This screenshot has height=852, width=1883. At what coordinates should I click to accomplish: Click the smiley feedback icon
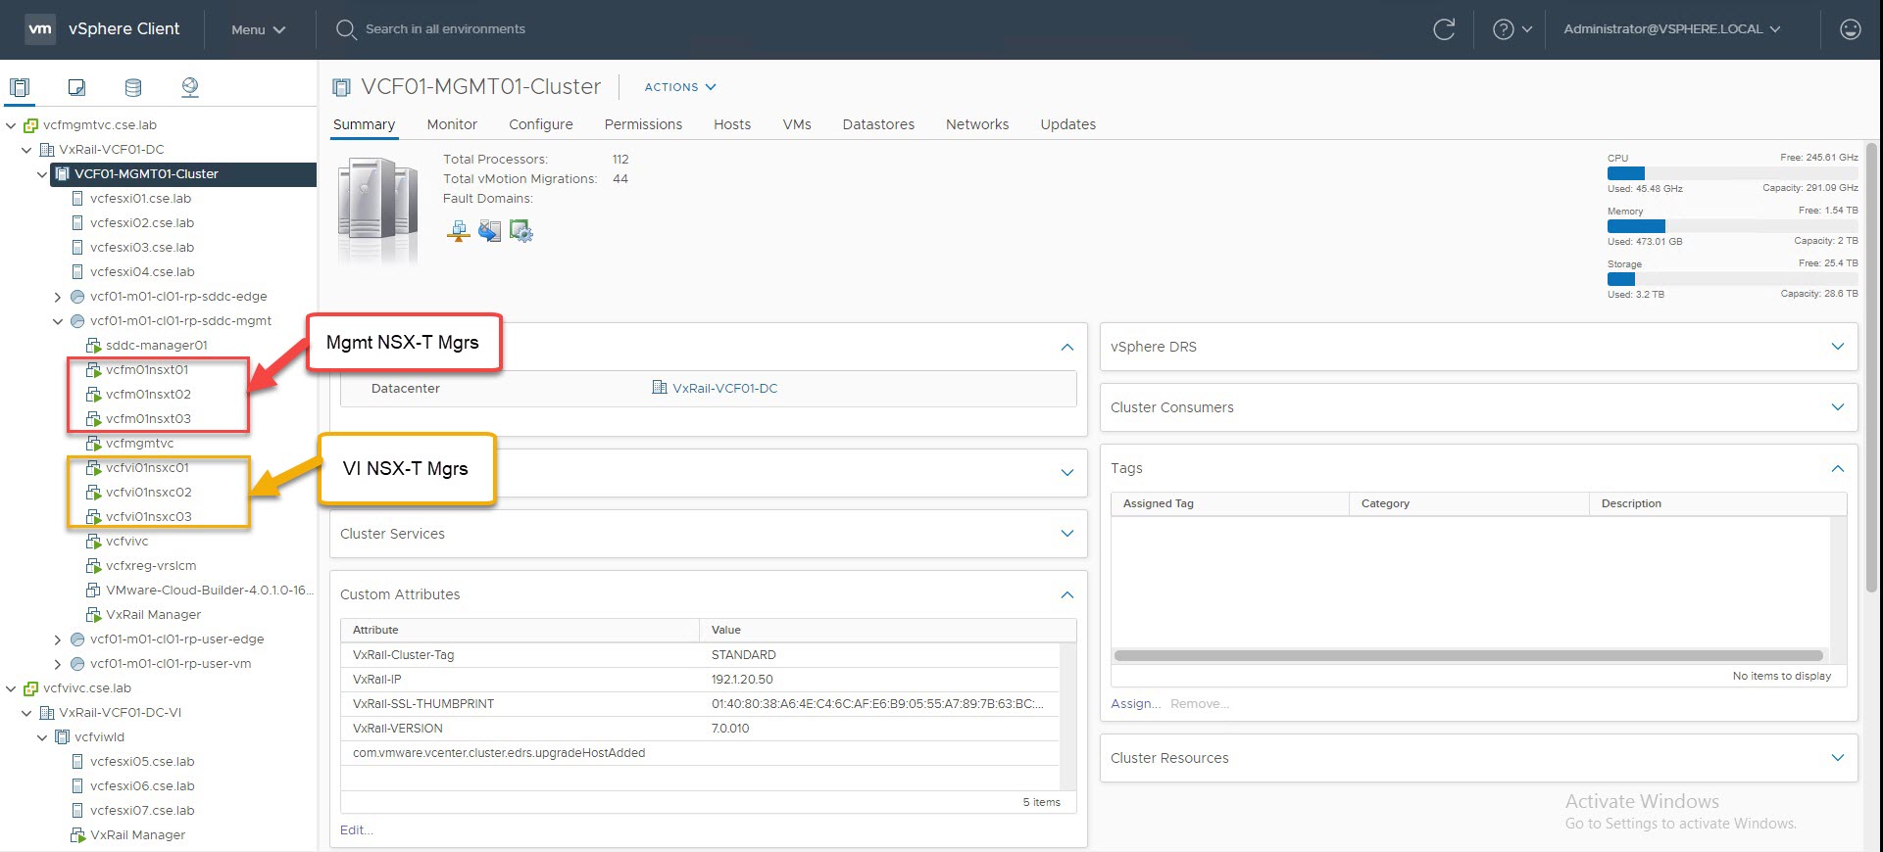pos(1850,29)
